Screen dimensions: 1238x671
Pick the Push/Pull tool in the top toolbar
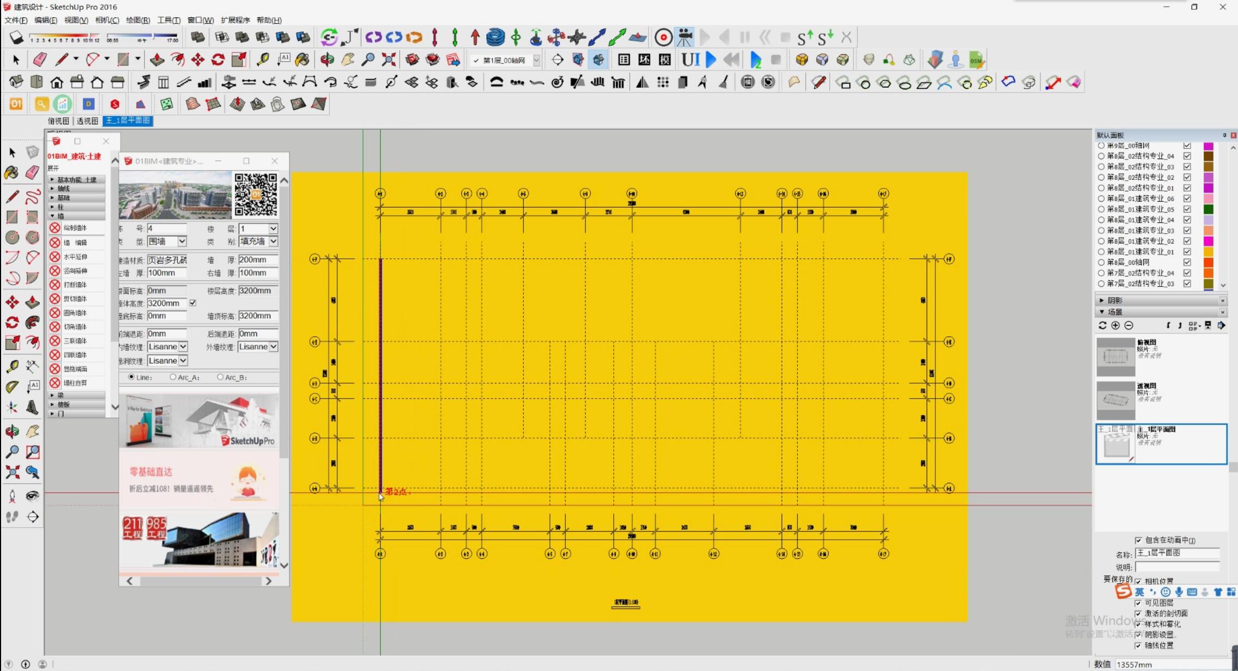click(x=157, y=59)
